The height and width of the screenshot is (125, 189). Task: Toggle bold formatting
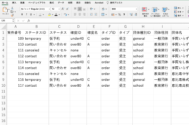[x=22, y=15]
